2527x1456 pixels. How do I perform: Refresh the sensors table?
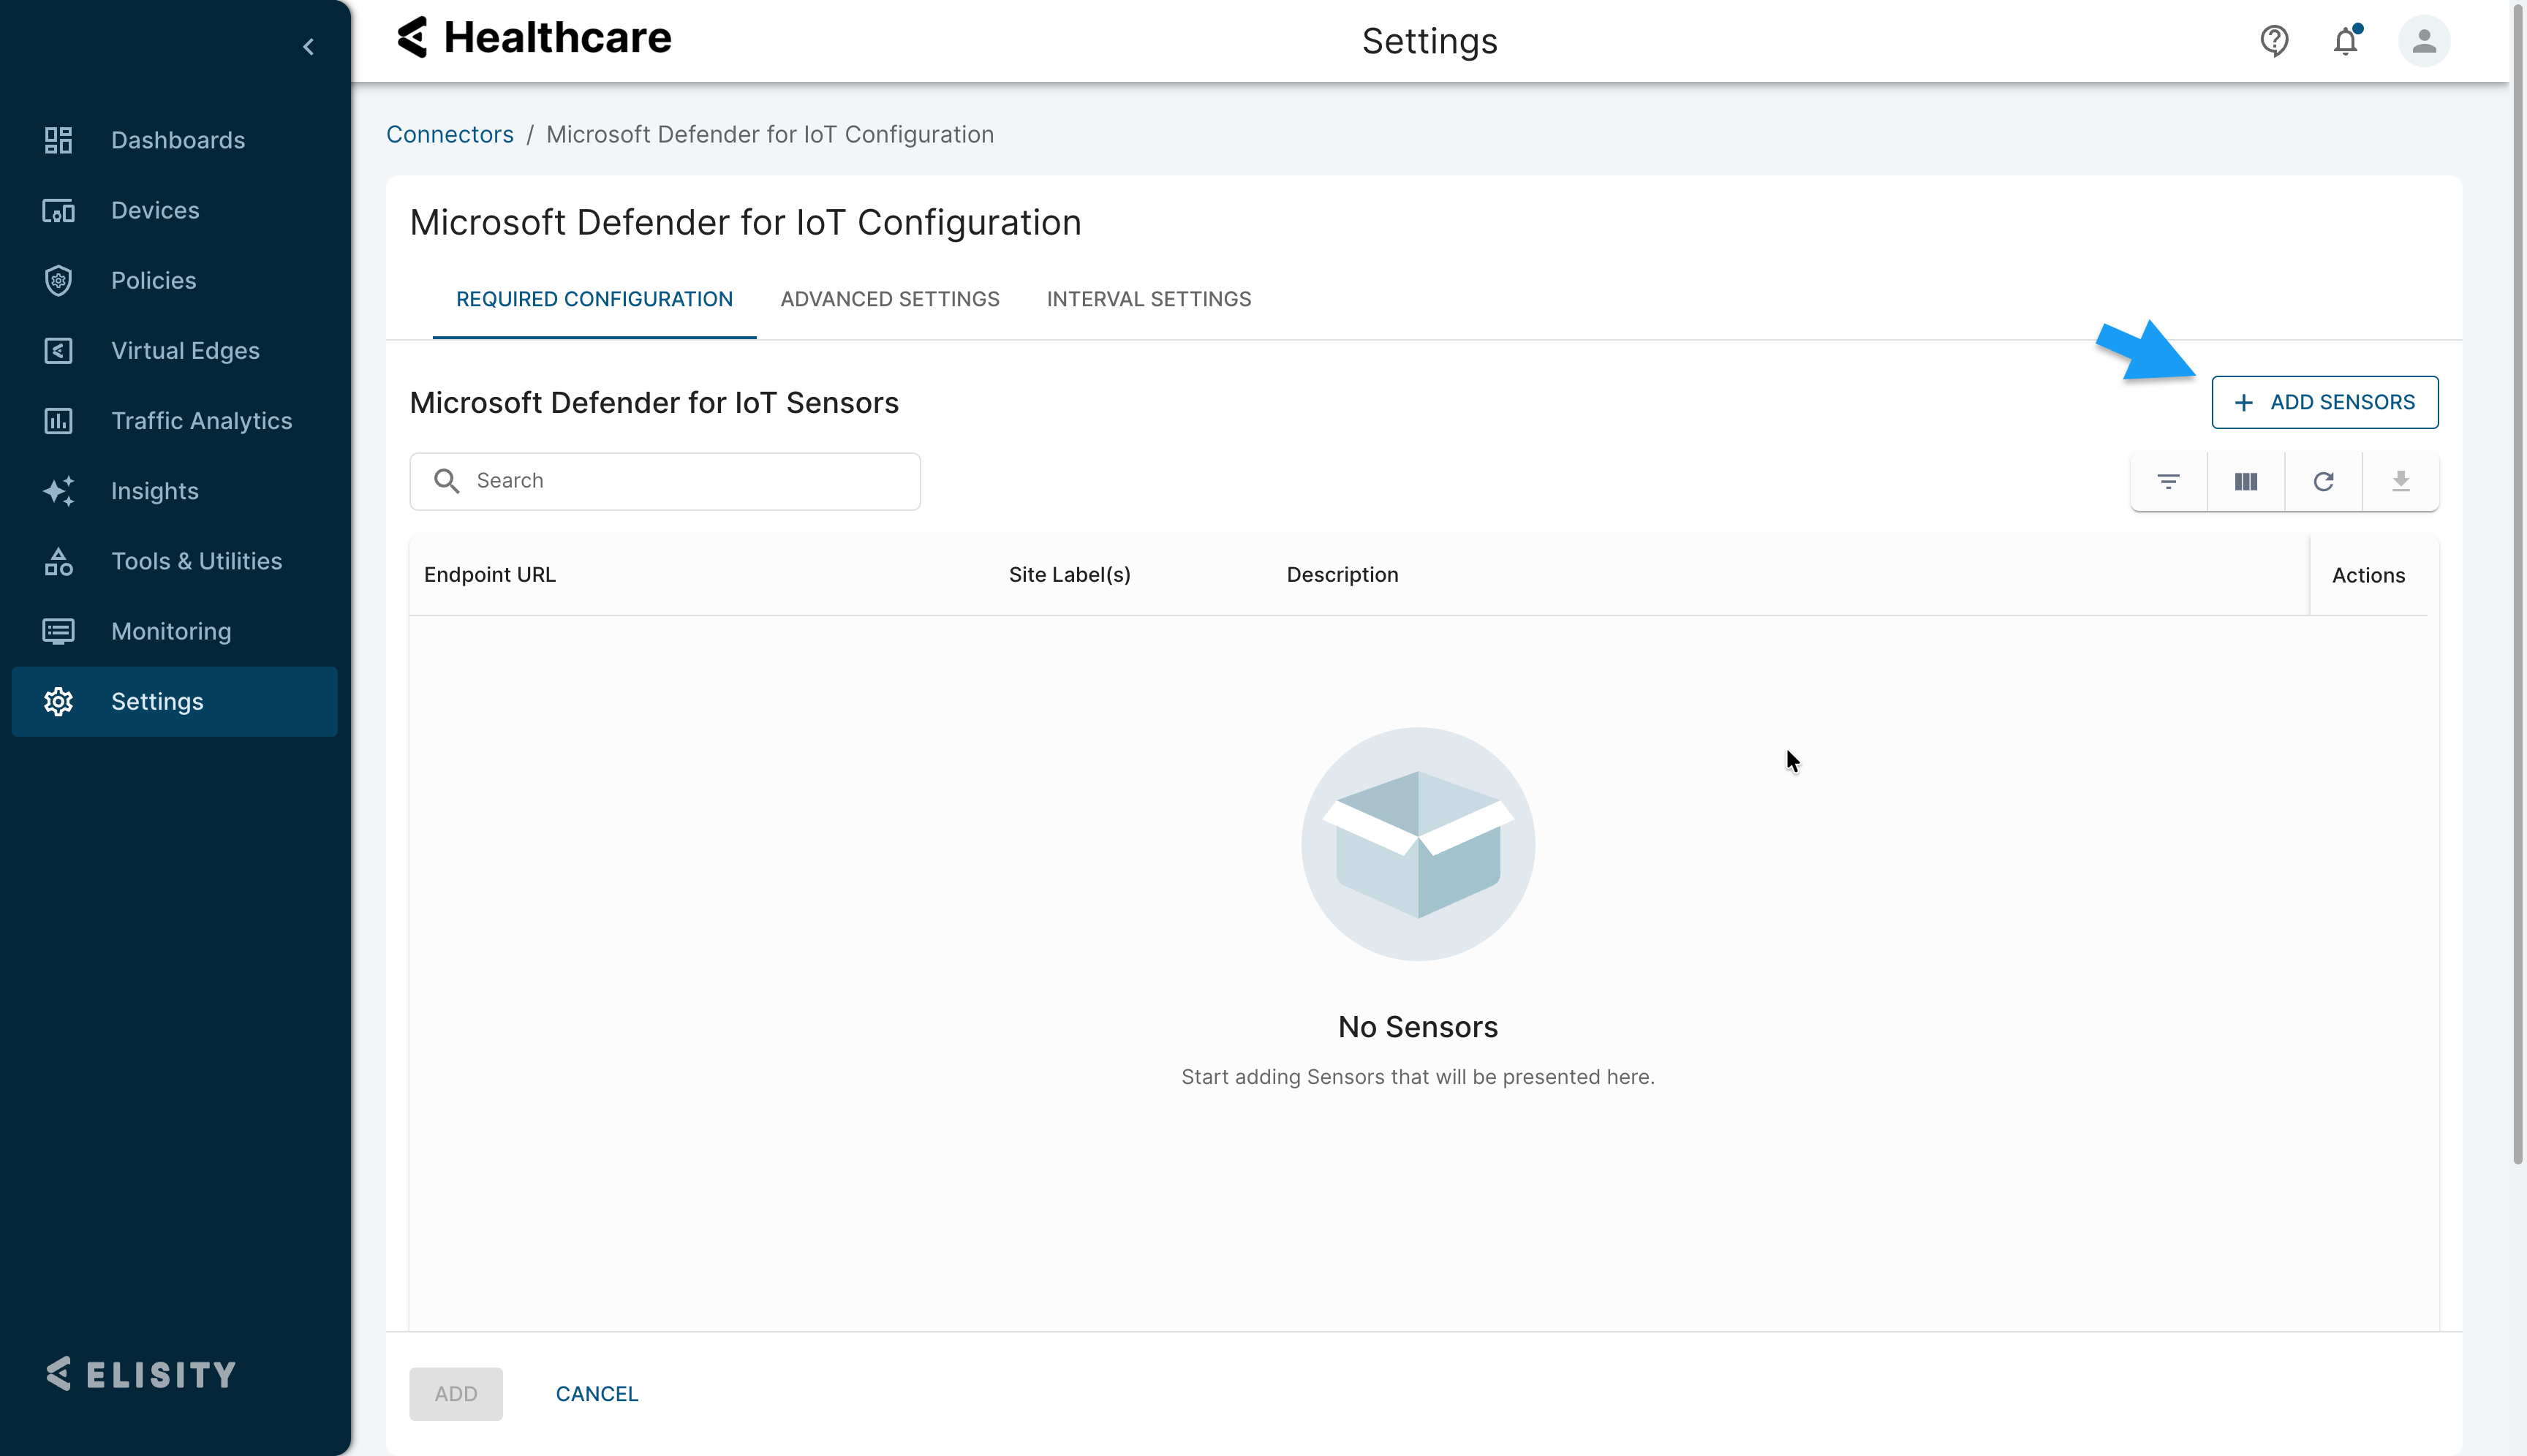point(2323,482)
